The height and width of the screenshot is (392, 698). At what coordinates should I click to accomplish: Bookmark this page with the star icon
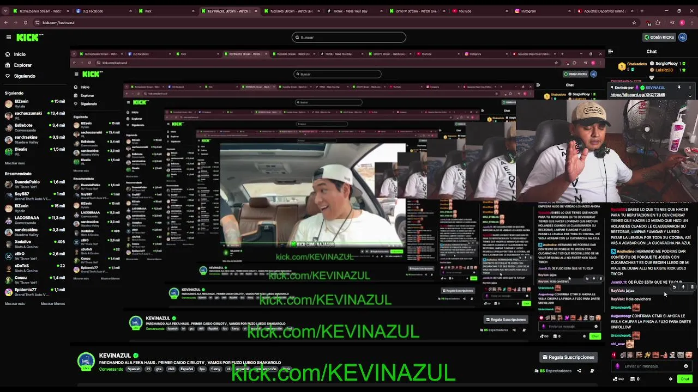point(634,23)
